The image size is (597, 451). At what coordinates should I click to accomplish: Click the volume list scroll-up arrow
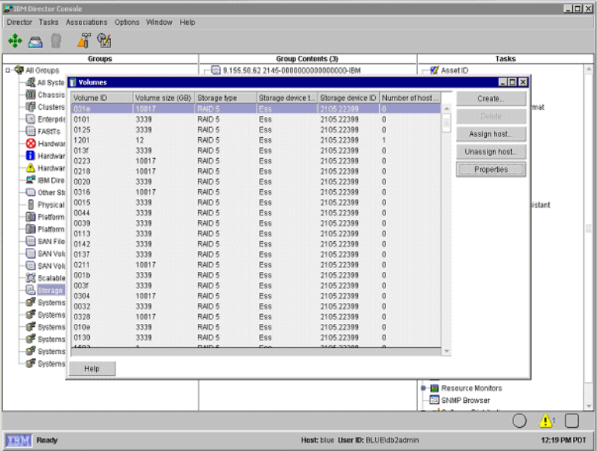point(447,108)
